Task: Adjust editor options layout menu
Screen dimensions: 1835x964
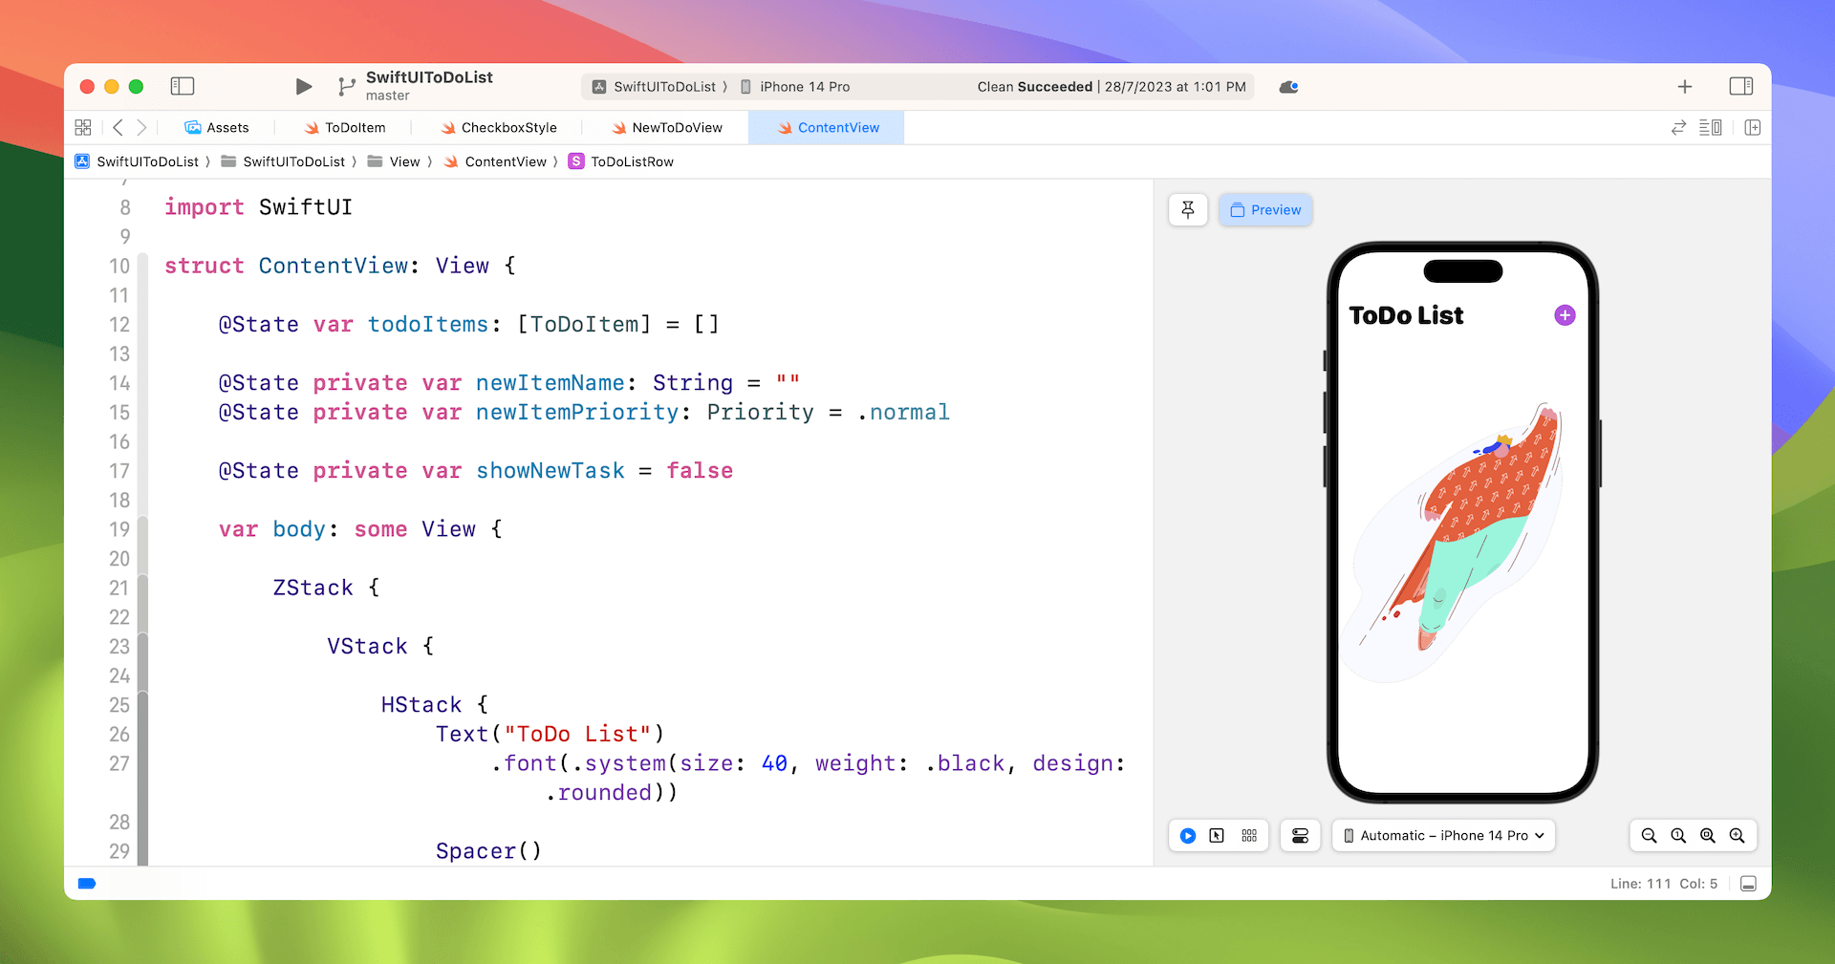Action: tap(1711, 127)
